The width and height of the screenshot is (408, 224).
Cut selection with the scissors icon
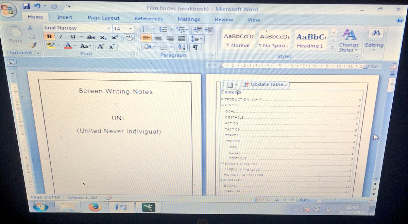[31, 28]
